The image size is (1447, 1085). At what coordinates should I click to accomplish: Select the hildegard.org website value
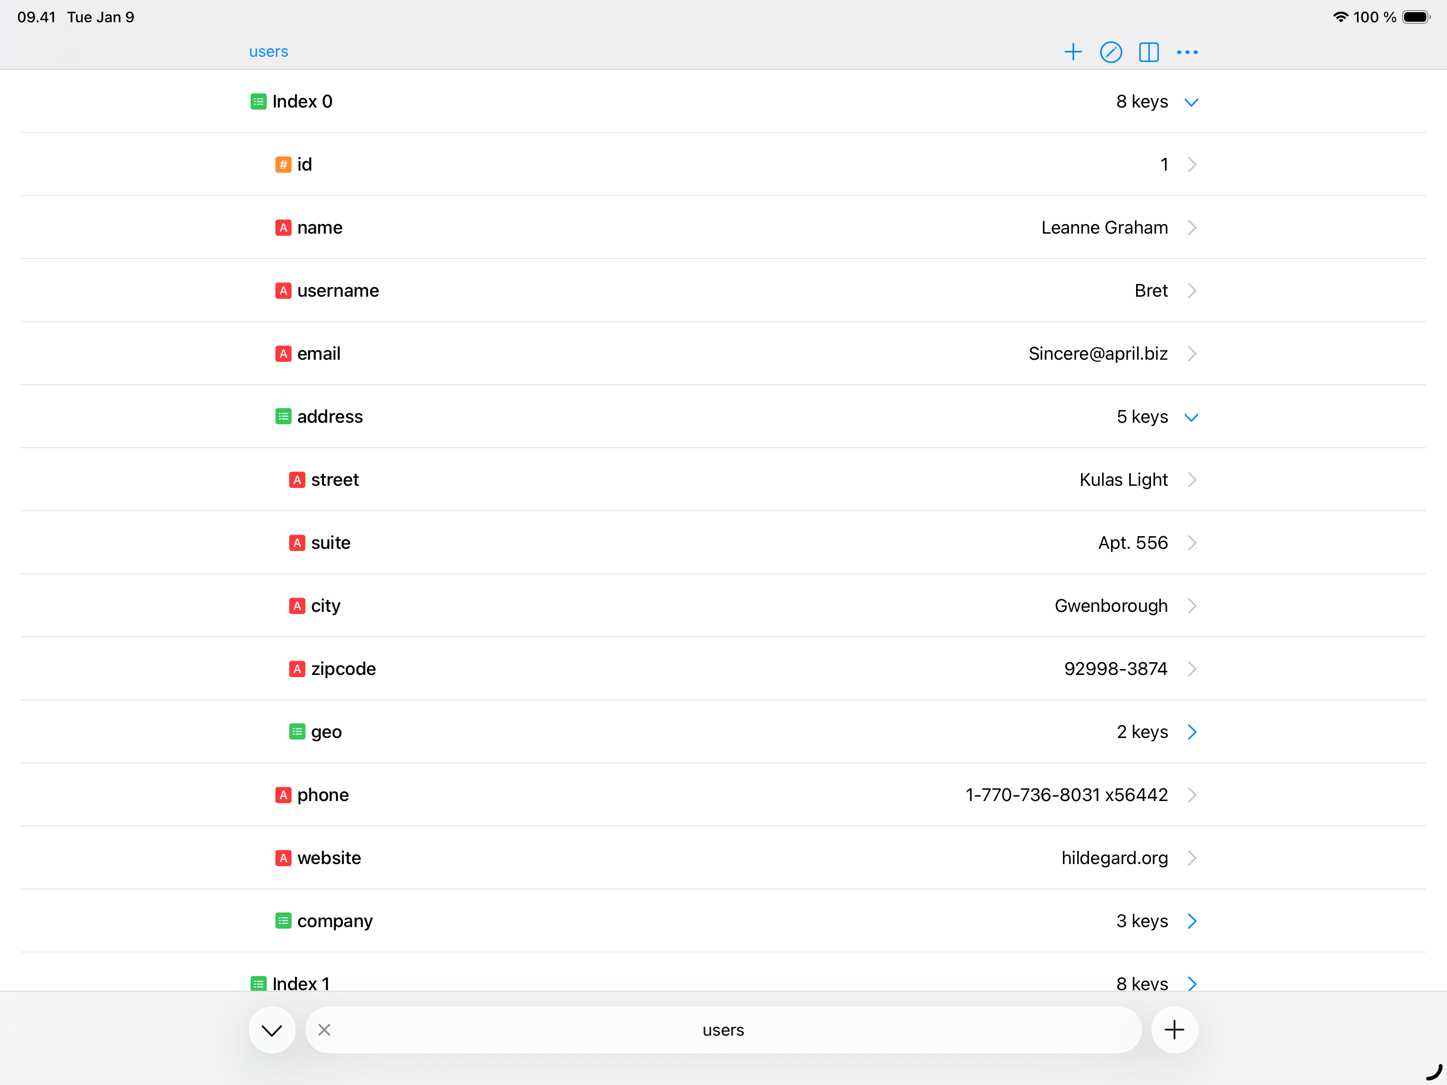point(1114,858)
